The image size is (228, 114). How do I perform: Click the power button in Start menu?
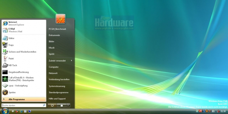(x=52, y=105)
